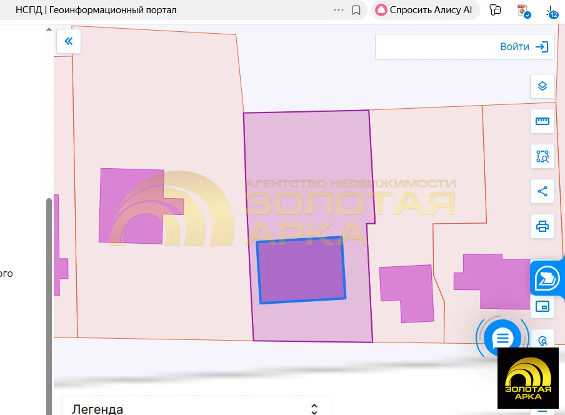Click the extension icon with blue checkmark
The height and width of the screenshot is (415, 565).
click(x=523, y=11)
